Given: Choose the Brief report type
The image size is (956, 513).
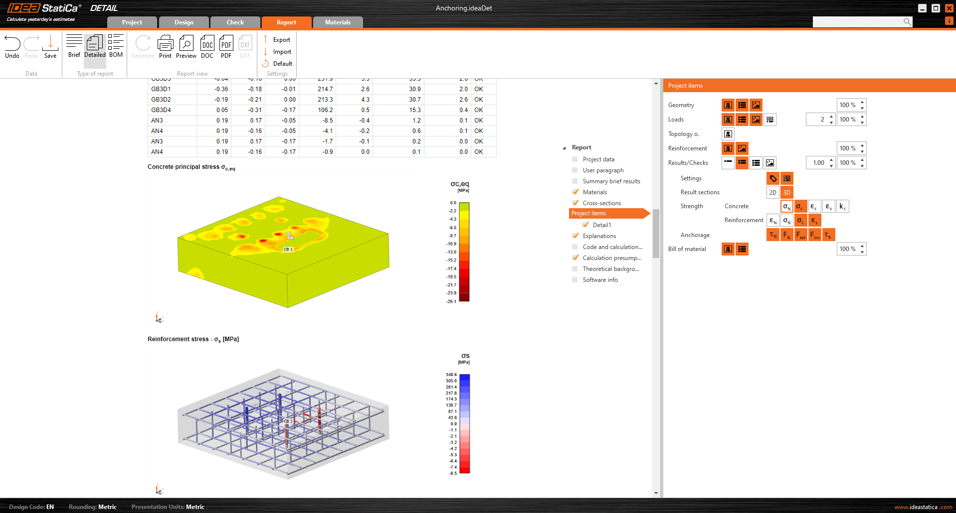Looking at the screenshot, I should (74, 47).
